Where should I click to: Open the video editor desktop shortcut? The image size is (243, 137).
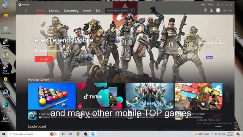6,107
